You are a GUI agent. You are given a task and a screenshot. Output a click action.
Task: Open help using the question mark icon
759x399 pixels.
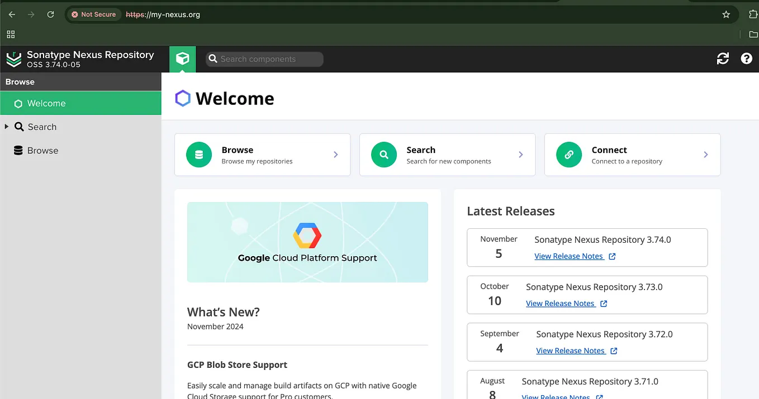(747, 59)
